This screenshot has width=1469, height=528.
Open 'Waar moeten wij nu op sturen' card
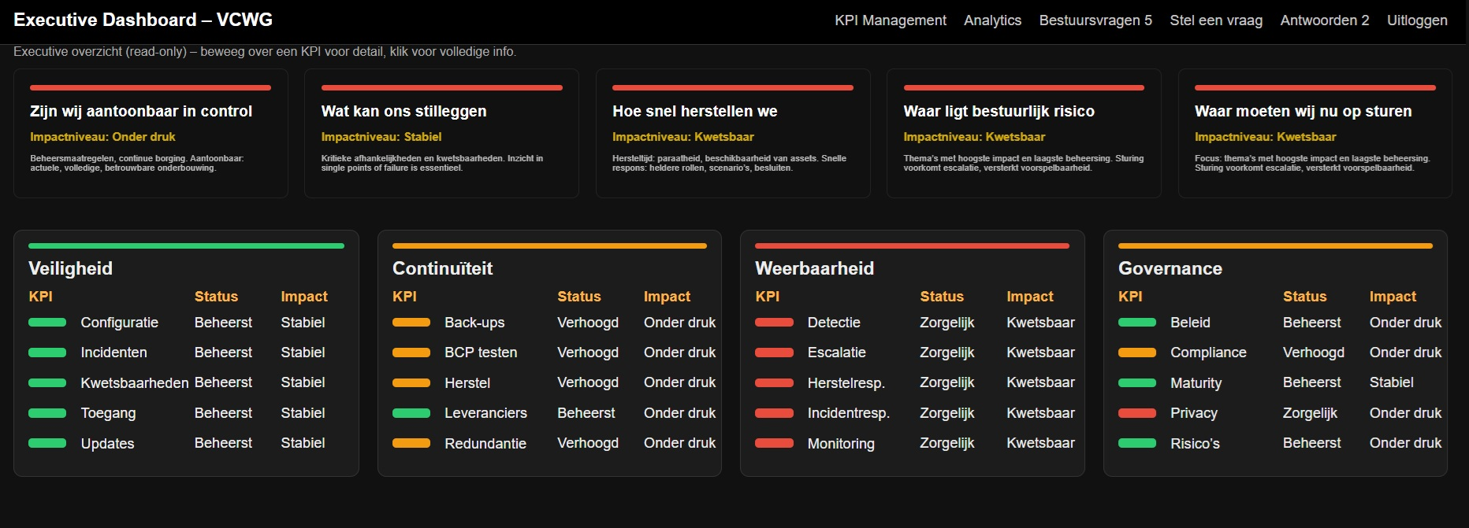click(1315, 133)
